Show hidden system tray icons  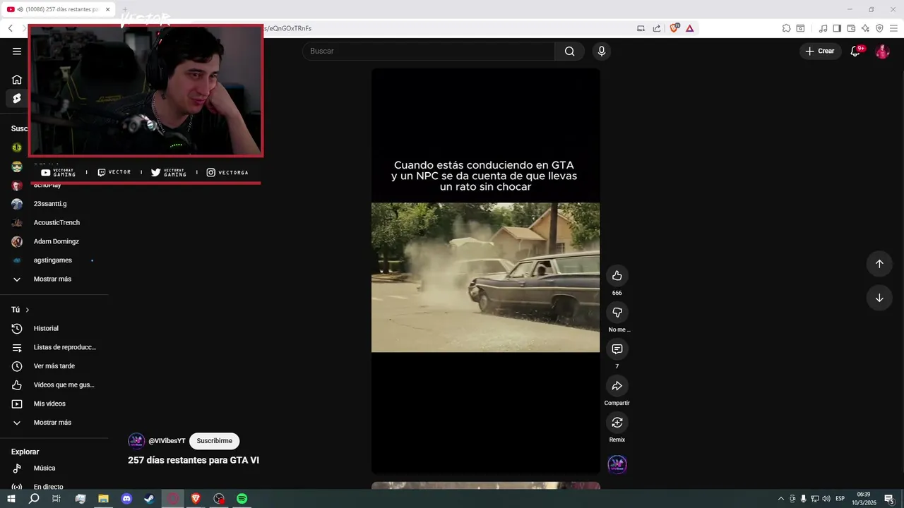[781, 499]
